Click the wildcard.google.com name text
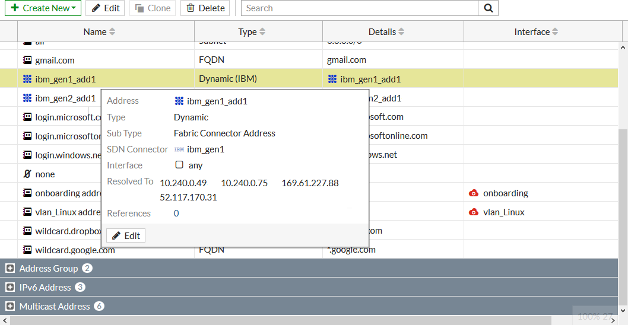 (75, 250)
